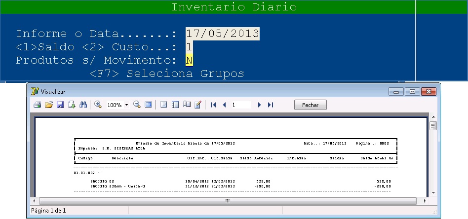468x219 pixels.
Task: Toggle the thumbnails panel icon
Action: click(175, 105)
